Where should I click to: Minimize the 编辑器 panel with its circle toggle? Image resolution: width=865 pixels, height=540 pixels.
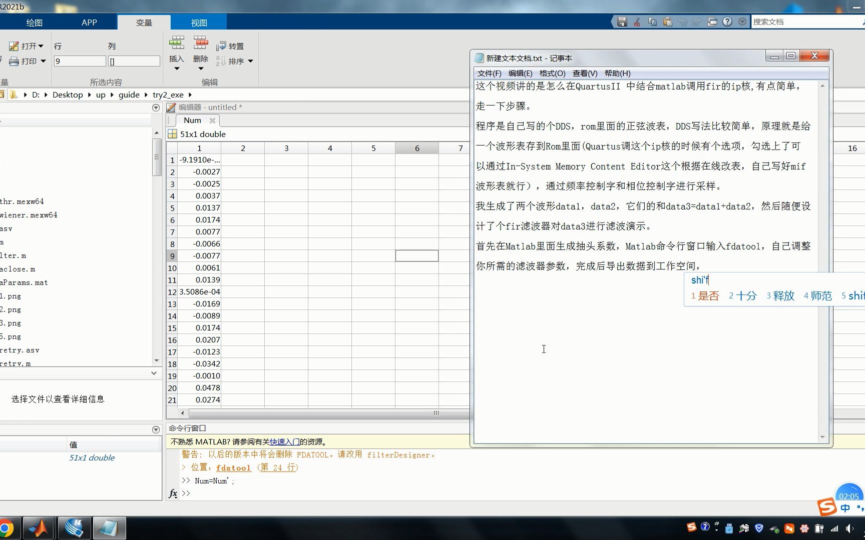point(156,107)
